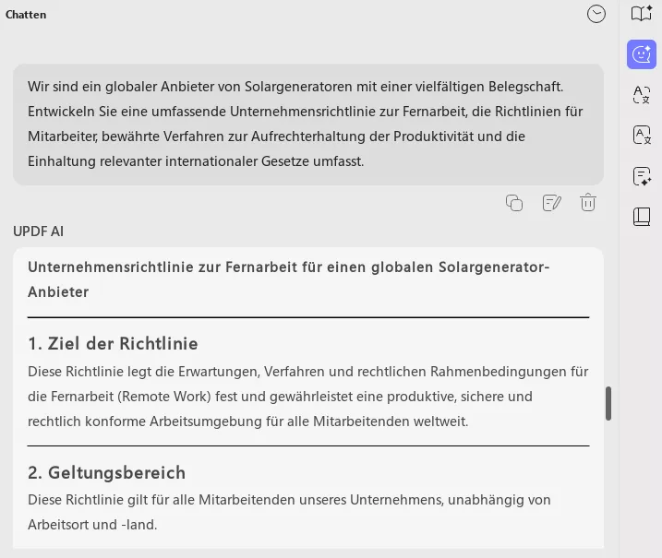662x558 pixels.
Task: Open the closed book icon in sidebar
Action: tap(642, 217)
